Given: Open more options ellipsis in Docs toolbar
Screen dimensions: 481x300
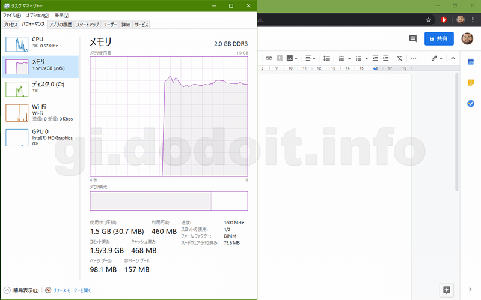Looking at the screenshot, I should [414, 58].
